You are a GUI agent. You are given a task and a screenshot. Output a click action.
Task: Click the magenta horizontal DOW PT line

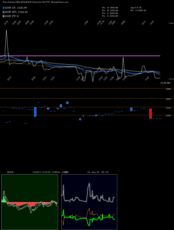click(80, 56)
